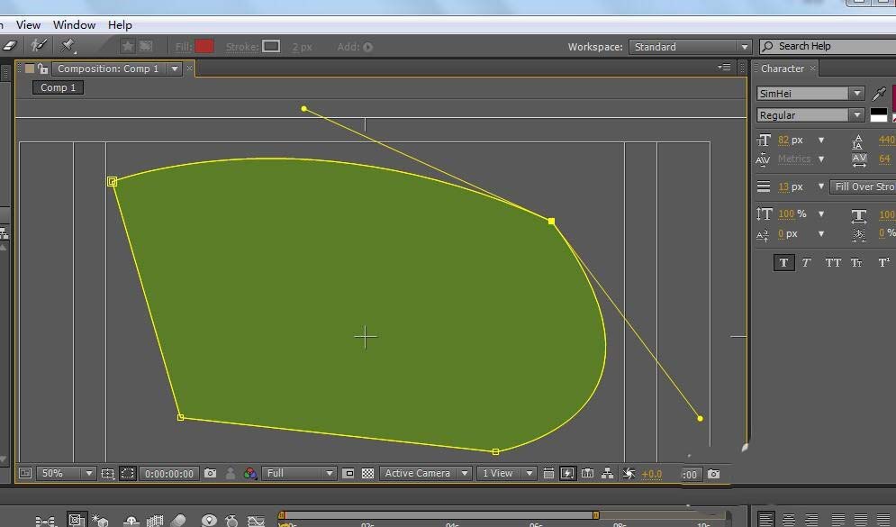
Task: Toggle Faux Bold text style
Action: tap(783, 262)
